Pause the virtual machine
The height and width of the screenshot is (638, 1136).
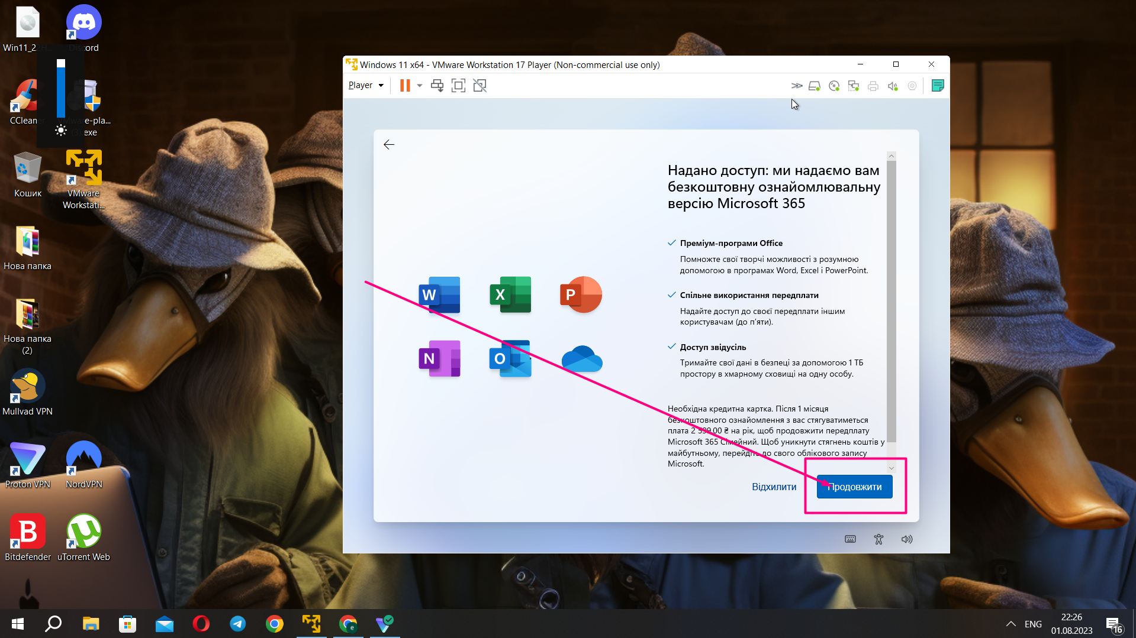(405, 86)
